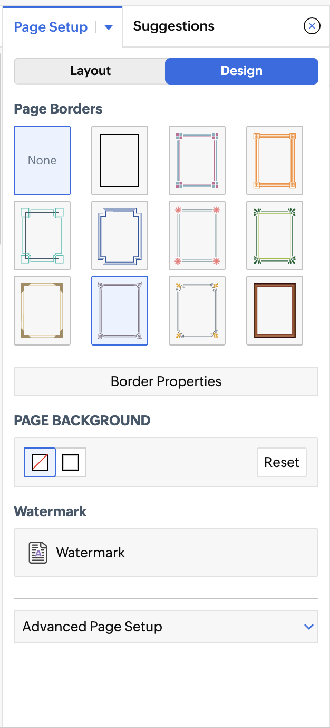
Task: Choose the brown wooden frame border
Action: point(275,311)
